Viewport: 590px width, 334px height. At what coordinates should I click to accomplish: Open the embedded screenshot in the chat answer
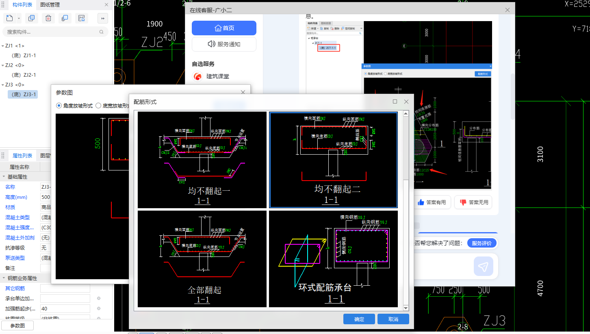399,106
